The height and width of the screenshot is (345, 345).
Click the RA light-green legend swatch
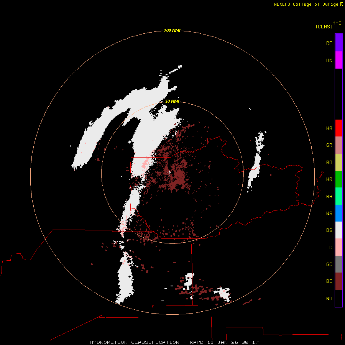tap(338, 196)
